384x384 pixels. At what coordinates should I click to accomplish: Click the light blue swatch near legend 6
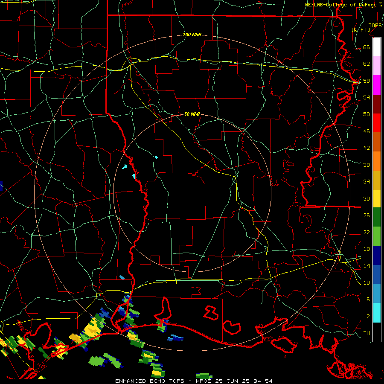tap(377, 293)
